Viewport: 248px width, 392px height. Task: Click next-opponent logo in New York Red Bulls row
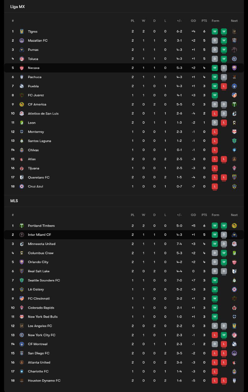tap(234, 317)
